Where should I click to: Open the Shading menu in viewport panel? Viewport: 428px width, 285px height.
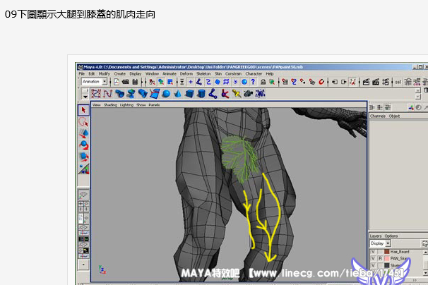coord(111,104)
